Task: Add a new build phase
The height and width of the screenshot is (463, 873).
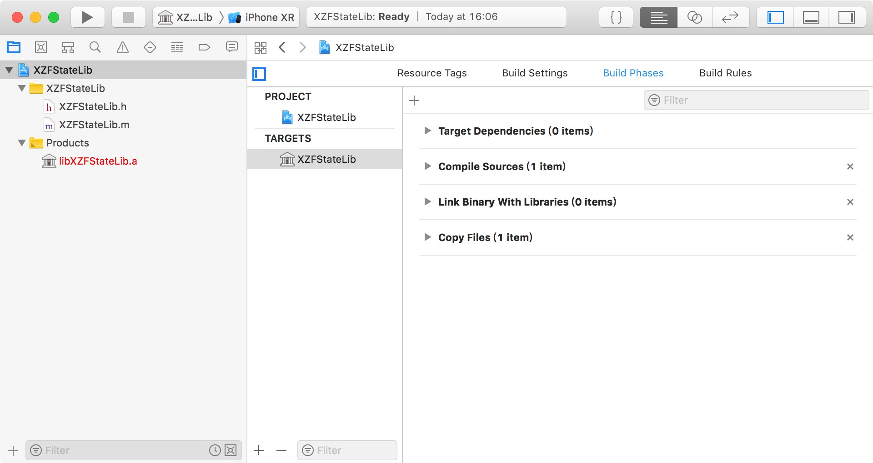Action: tap(414, 101)
